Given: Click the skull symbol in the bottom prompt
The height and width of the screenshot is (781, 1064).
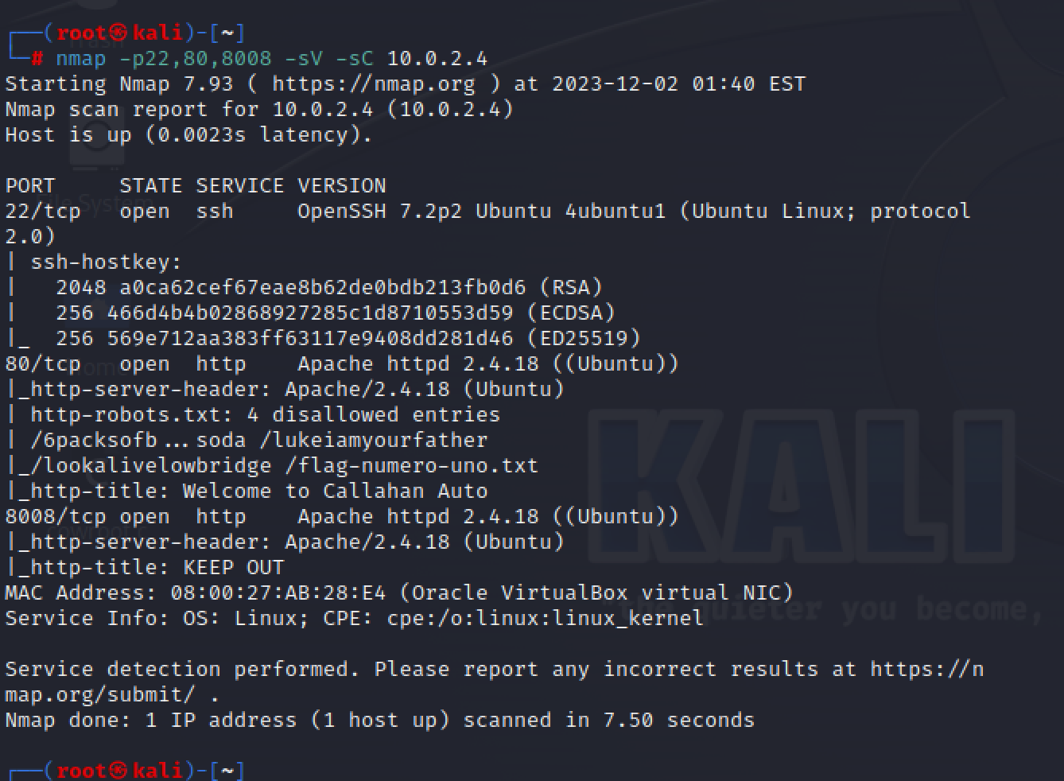Looking at the screenshot, I should 118,771.
